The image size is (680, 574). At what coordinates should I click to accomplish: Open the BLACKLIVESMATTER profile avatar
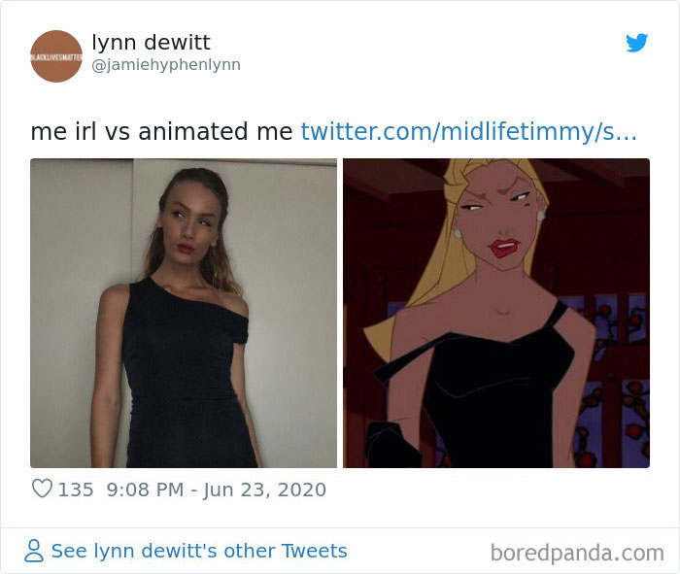pos(56,56)
